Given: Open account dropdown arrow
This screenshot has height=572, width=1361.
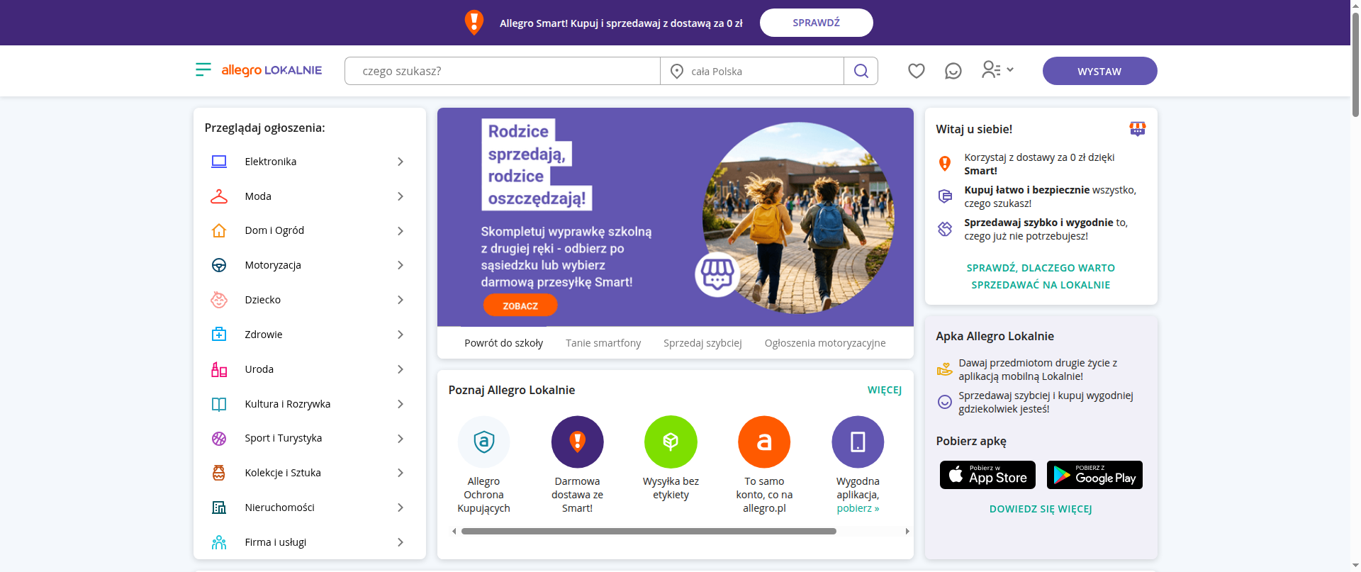Looking at the screenshot, I should 1010,69.
